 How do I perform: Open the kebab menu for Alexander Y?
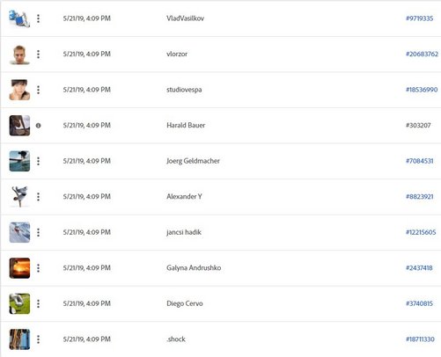pos(38,197)
